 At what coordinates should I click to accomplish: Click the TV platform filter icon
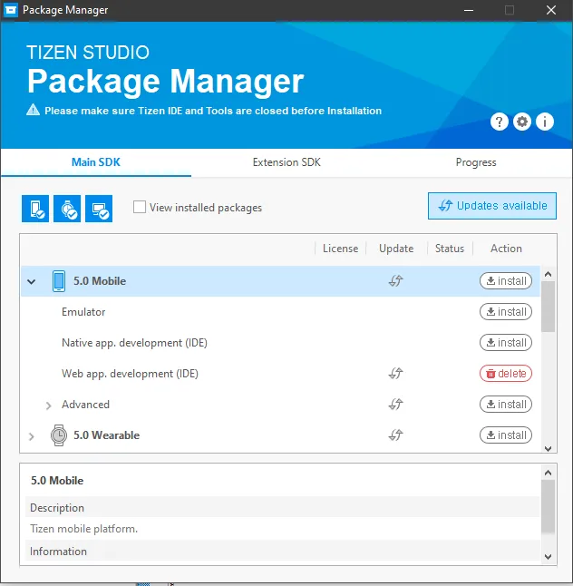click(99, 208)
